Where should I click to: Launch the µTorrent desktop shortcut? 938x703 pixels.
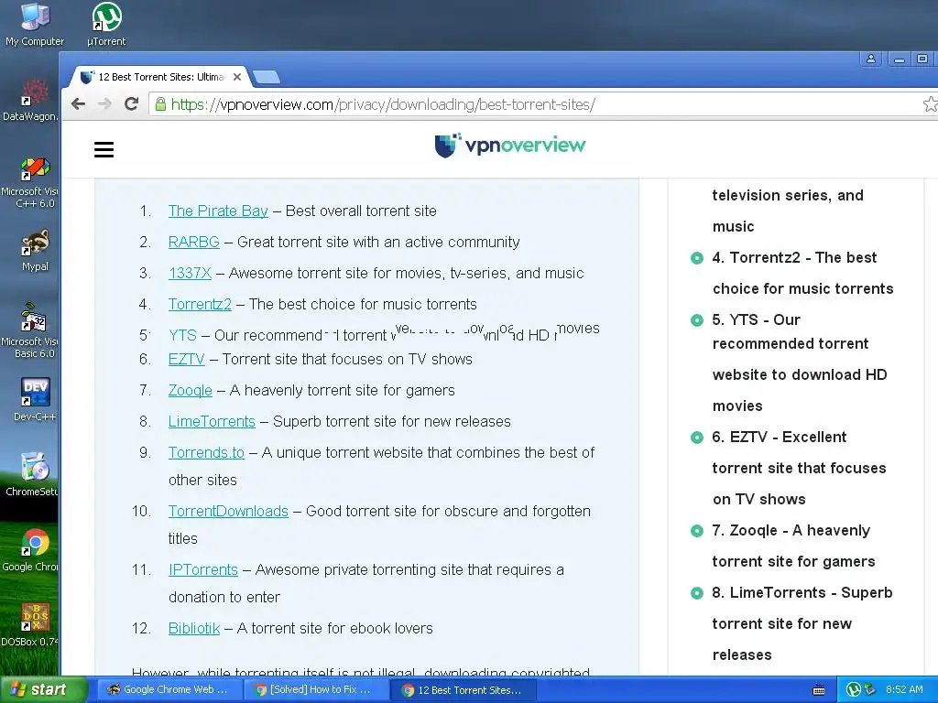pos(106,24)
